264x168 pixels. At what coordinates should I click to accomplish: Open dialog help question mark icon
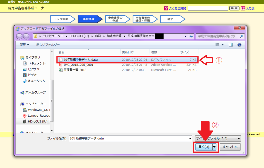239,45
